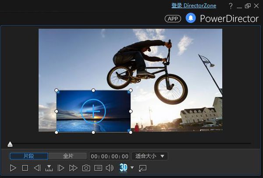Step forward to the next frame
The image size is (263, 178).
[61, 168]
